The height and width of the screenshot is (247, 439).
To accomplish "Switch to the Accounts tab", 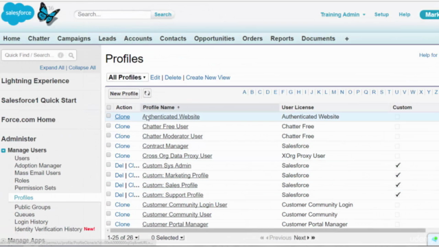I will click(x=138, y=38).
